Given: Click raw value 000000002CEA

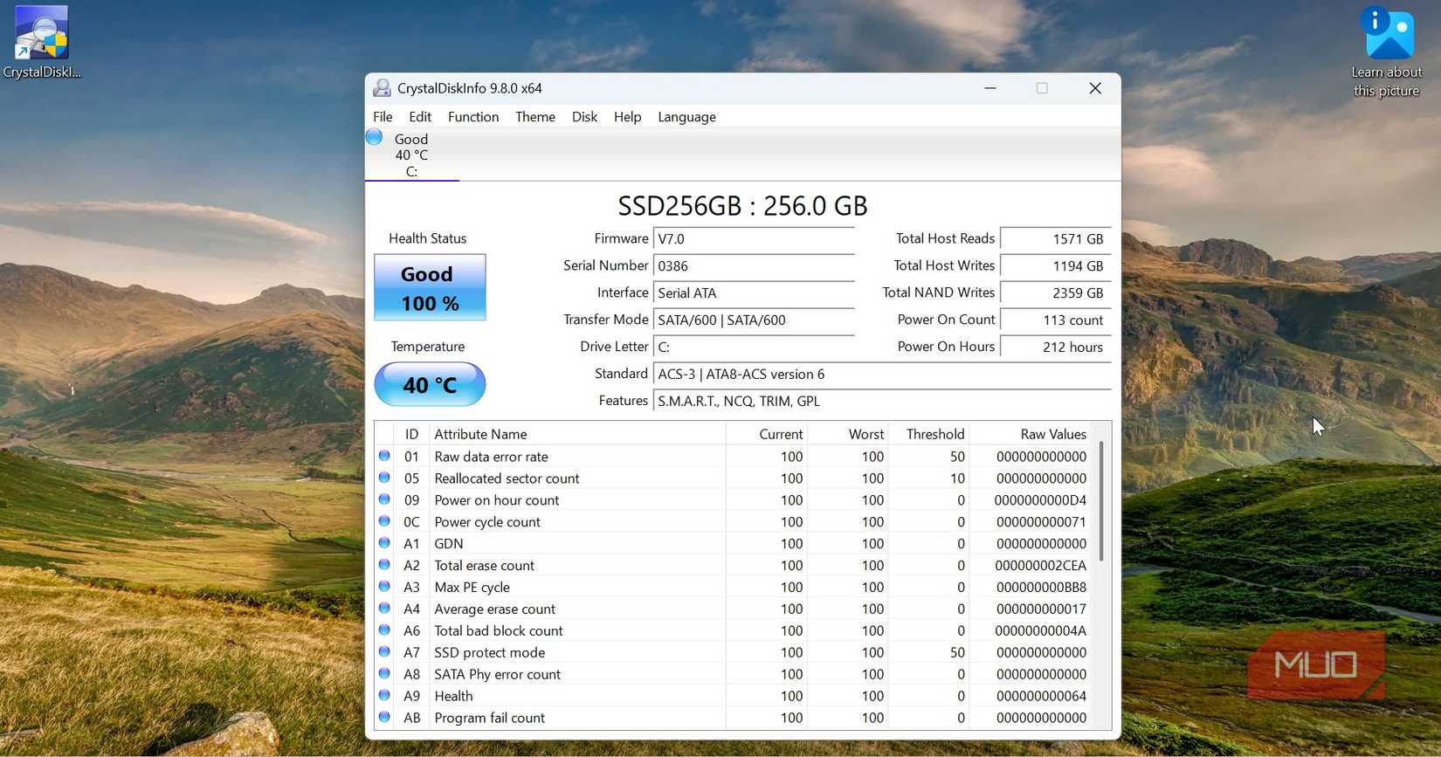Looking at the screenshot, I should (x=1040, y=566).
